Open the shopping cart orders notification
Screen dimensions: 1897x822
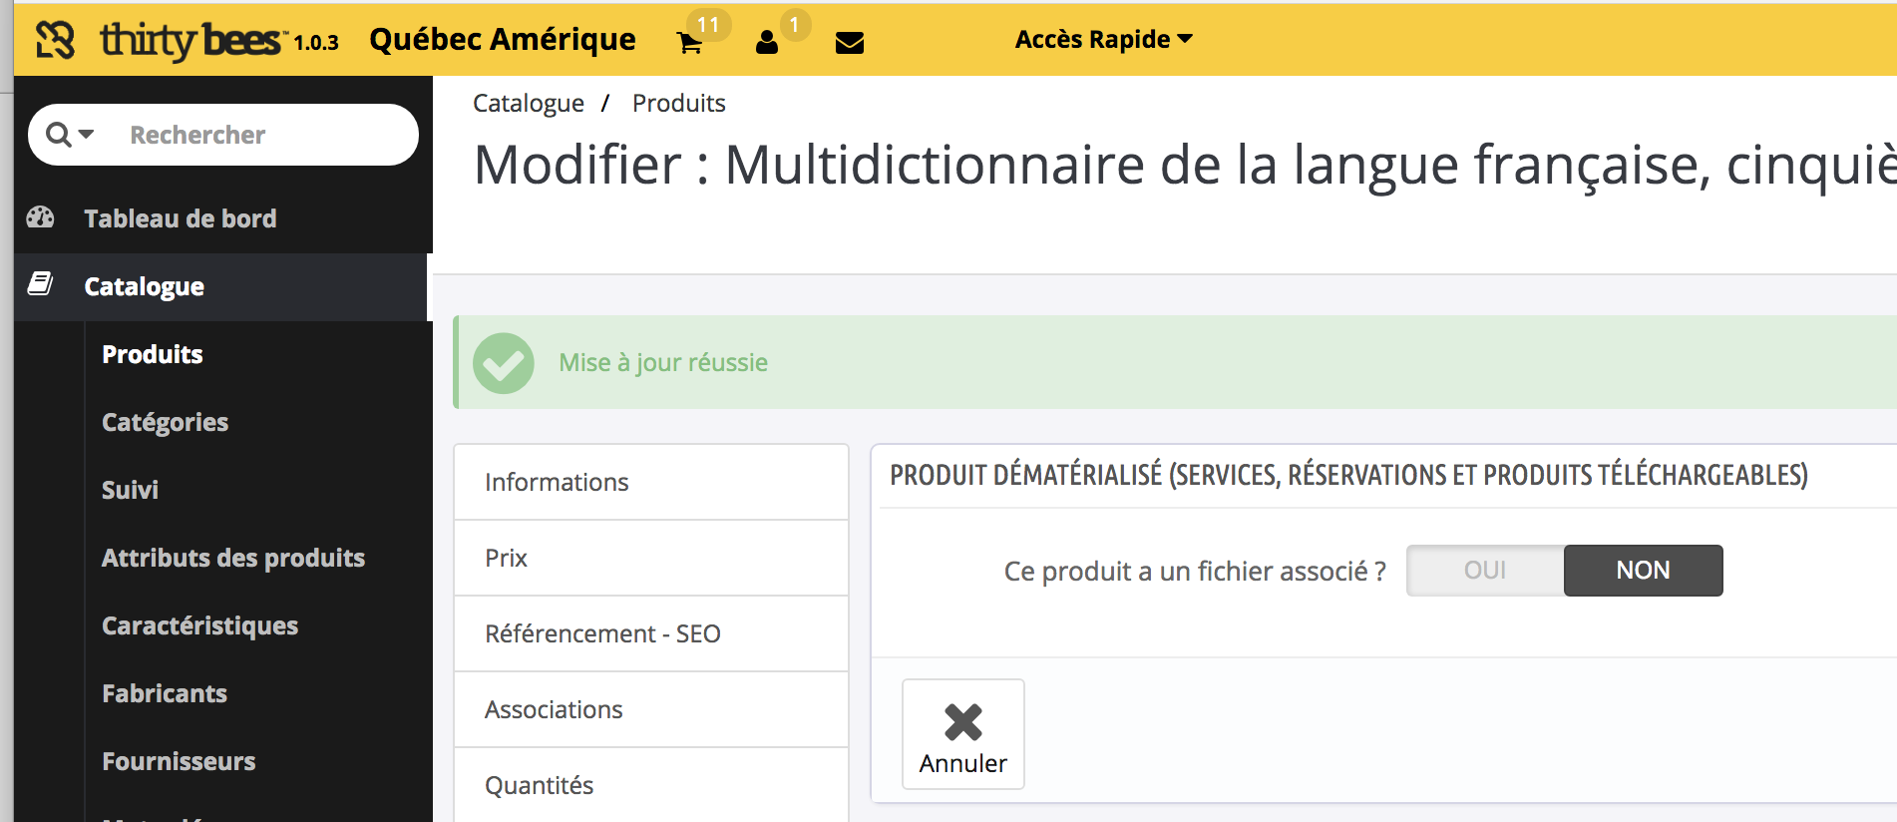[689, 42]
